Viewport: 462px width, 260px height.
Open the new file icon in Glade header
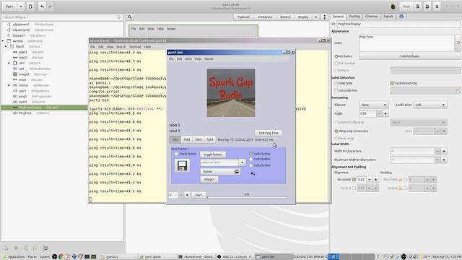click(x=30, y=6)
